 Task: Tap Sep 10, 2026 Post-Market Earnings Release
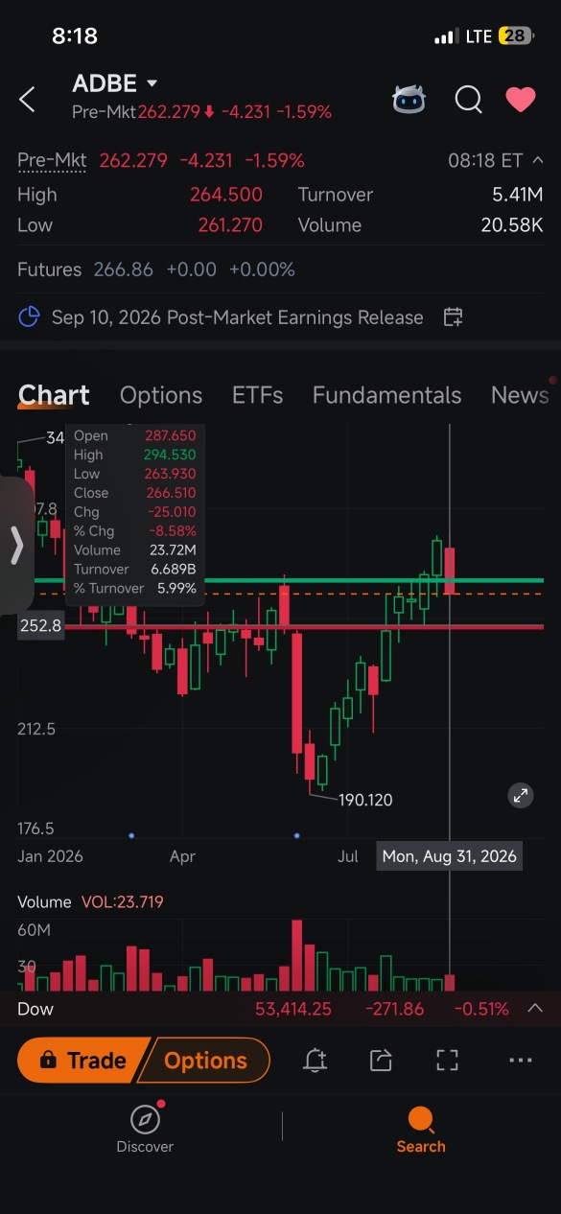coord(237,317)
